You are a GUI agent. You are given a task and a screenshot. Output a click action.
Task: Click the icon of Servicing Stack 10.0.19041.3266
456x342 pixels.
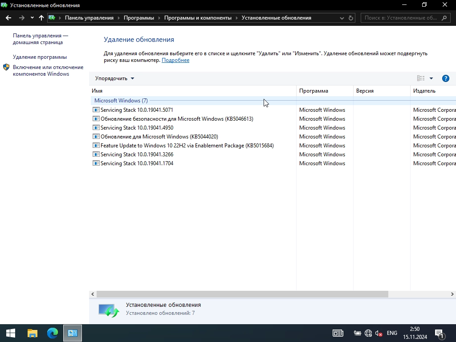[x=96, y=154]
